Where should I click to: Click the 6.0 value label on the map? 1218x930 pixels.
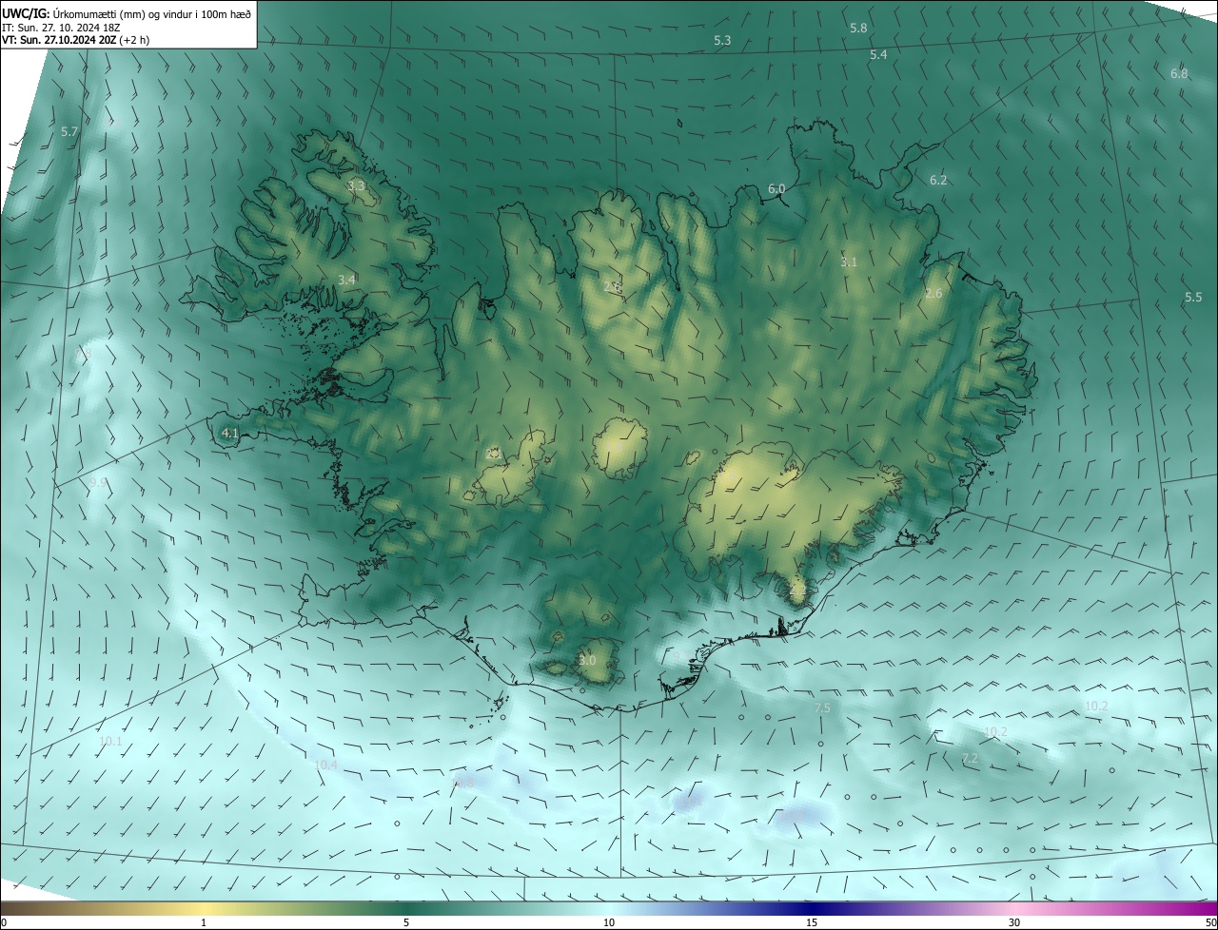point(776,189)
